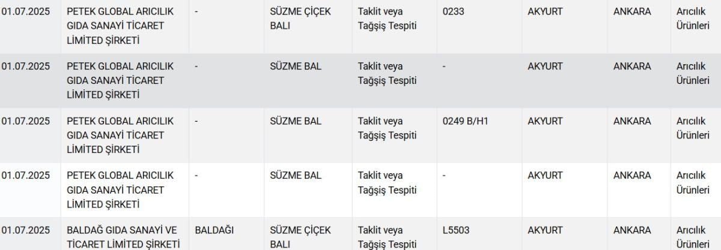Image resolution: width=721 pixels, height=250 pixels.
Task: Select SÜZME ÇİÇEK BALI in the 0233 row
Action: click(x=300, y=19)
